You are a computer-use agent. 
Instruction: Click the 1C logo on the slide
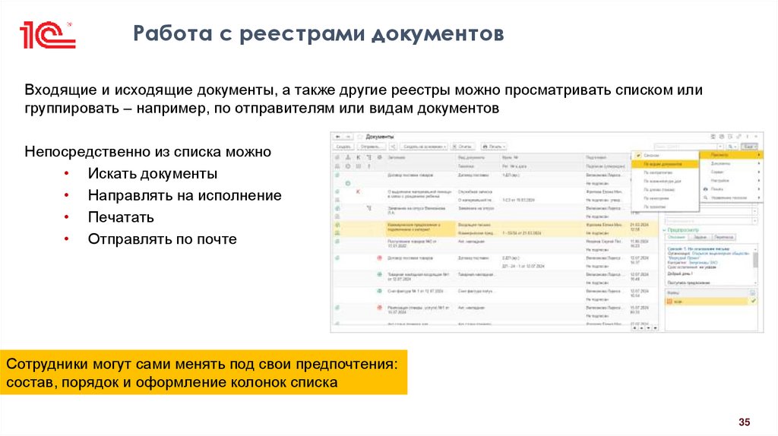(x=48, y=35)
